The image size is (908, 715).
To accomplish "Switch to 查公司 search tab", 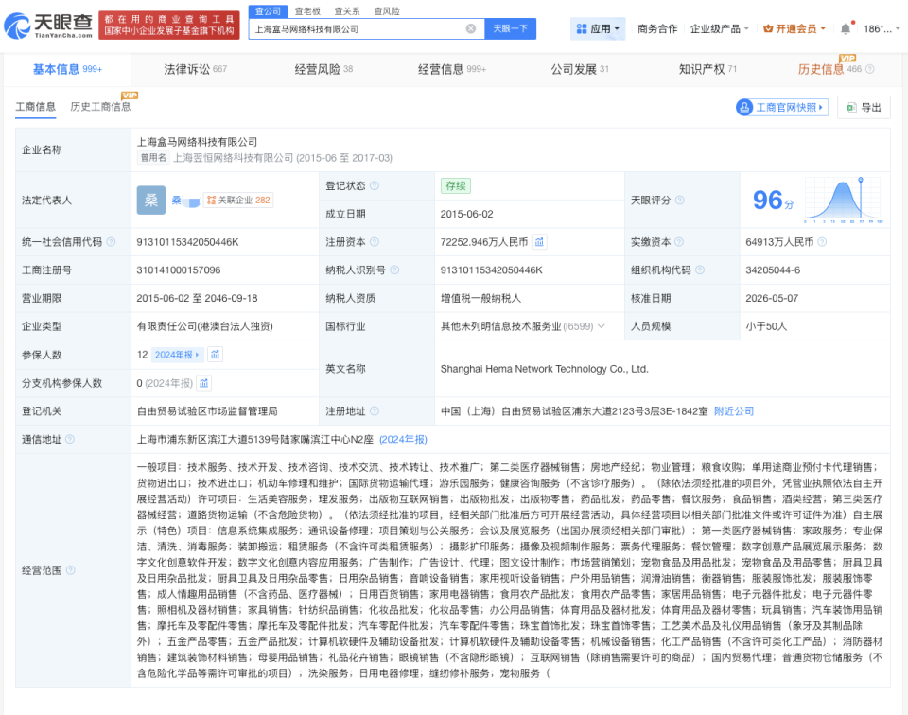I will tap(268, 11).
